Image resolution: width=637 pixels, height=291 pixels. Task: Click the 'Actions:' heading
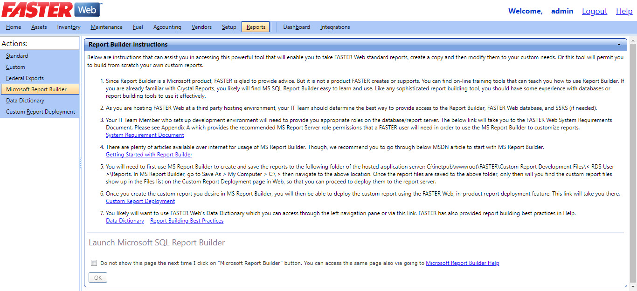(x=14, y=43)
